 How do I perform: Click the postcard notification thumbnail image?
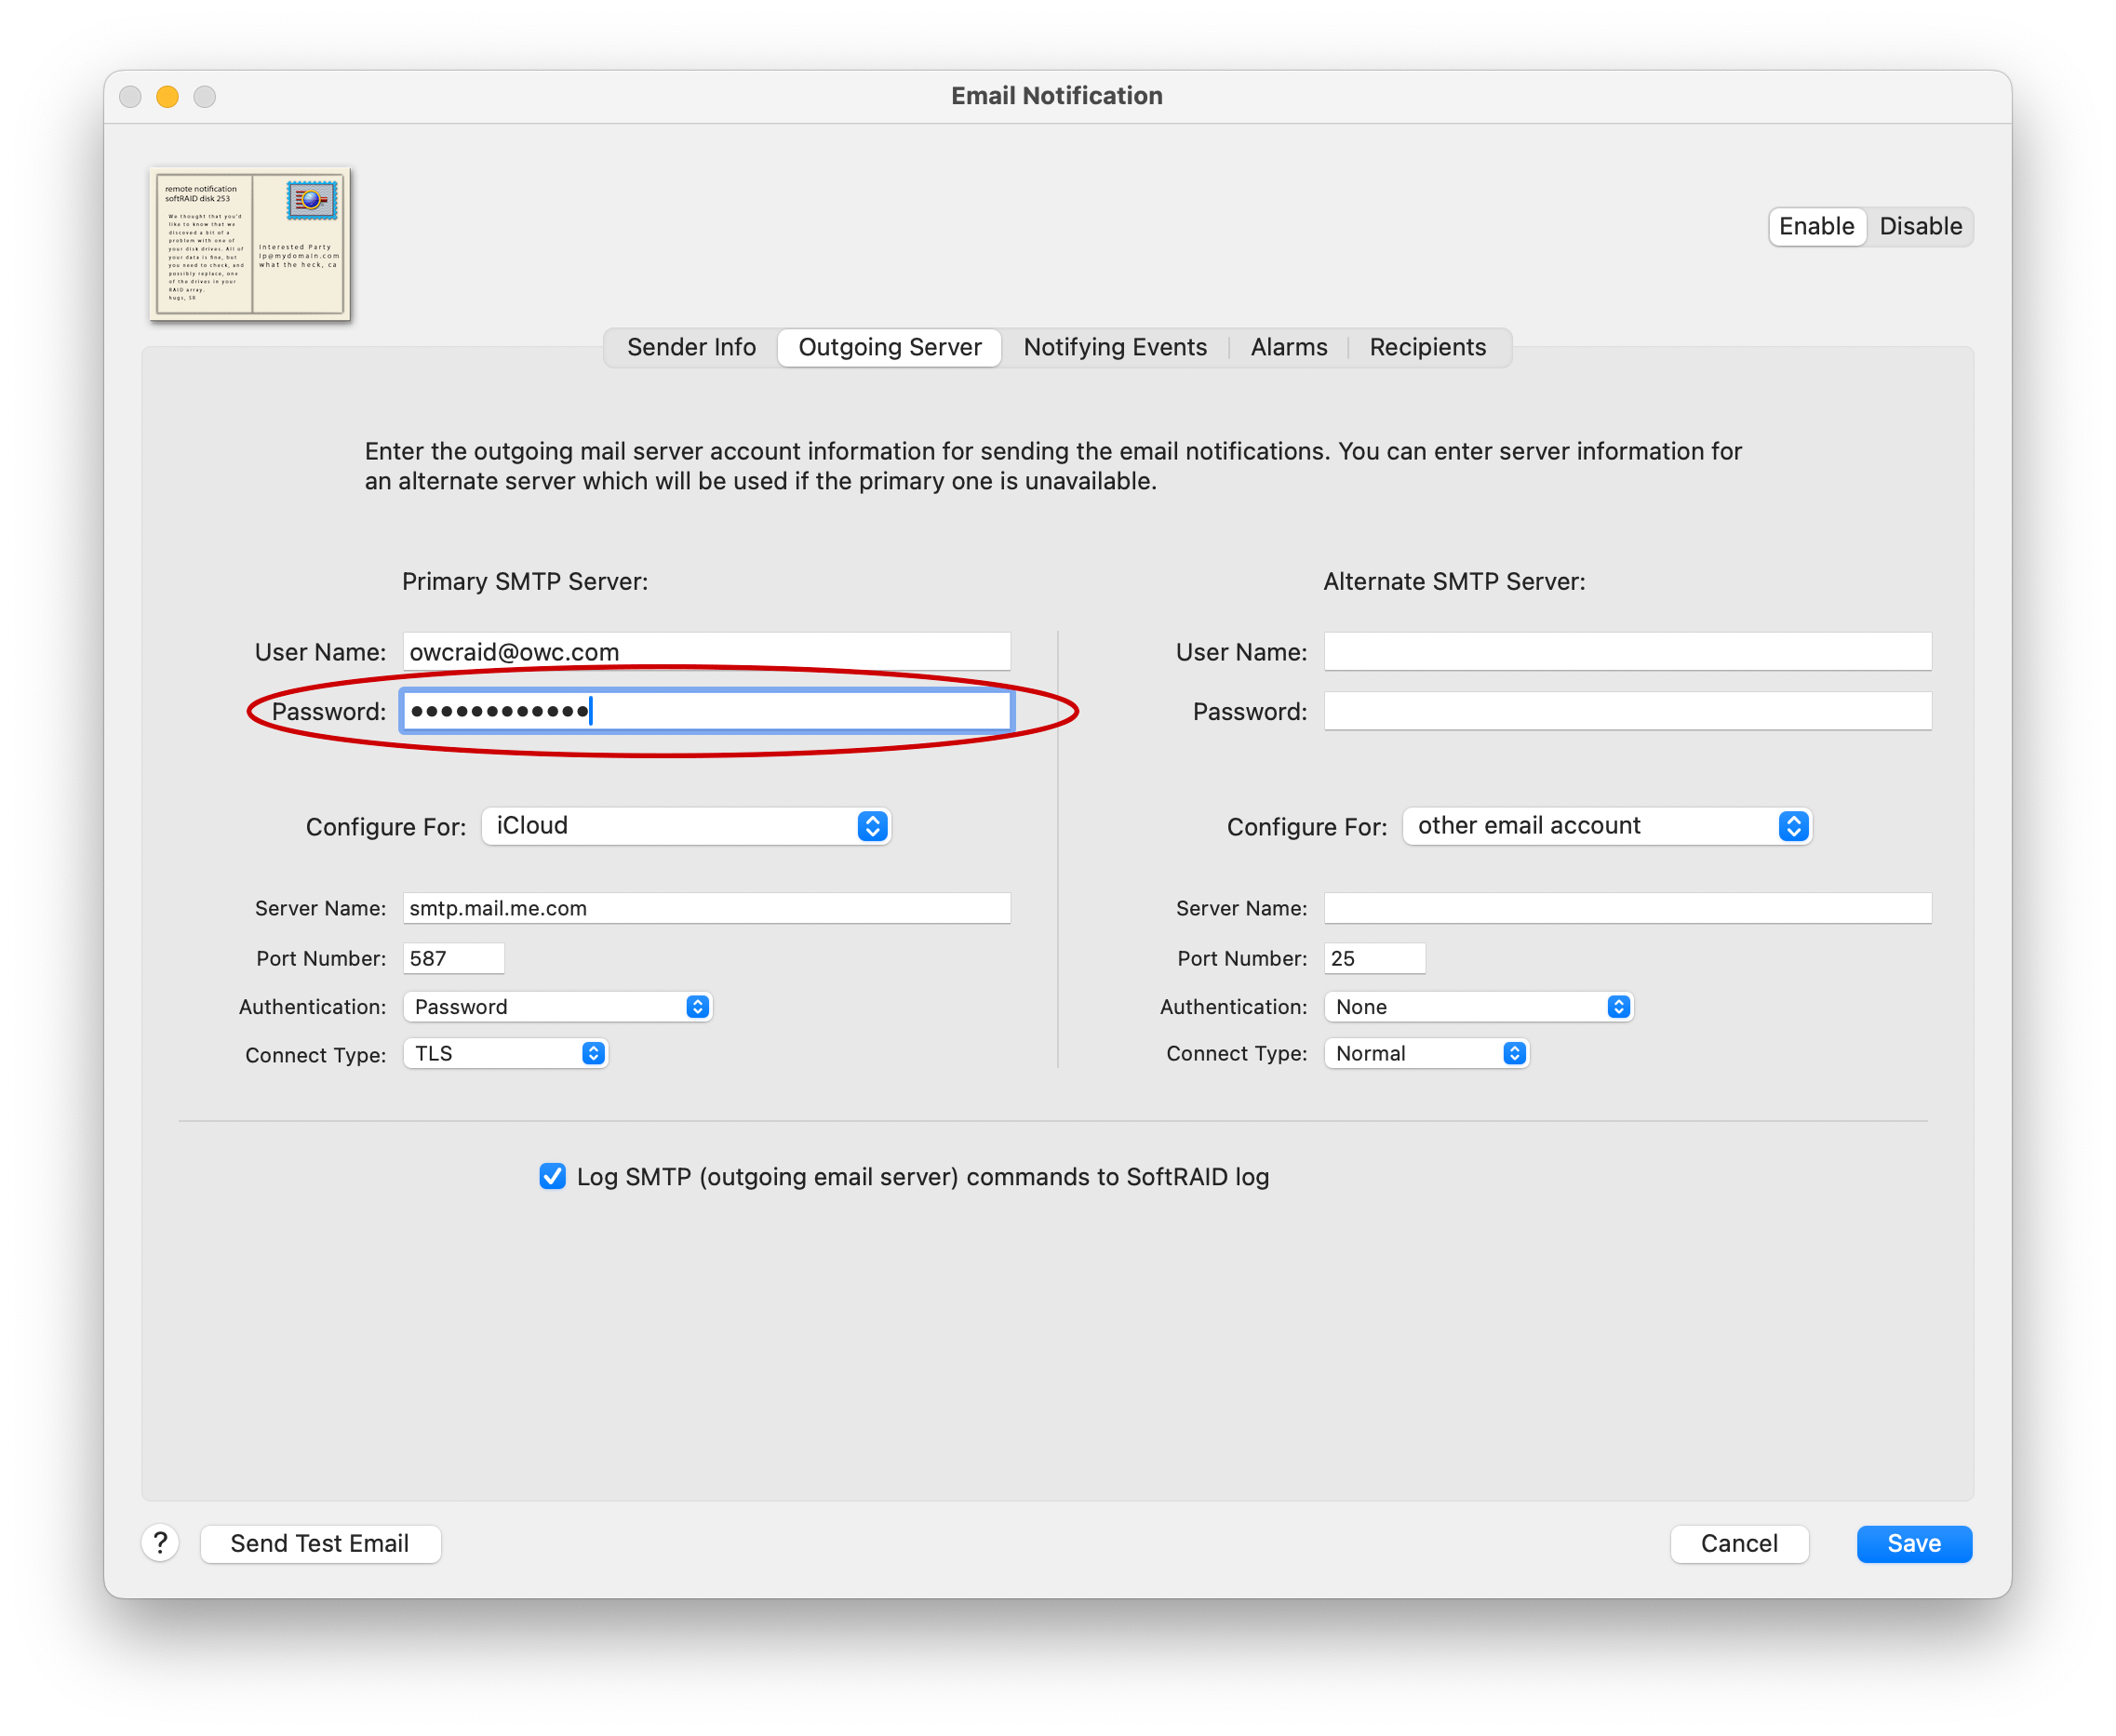[x=250, y=244]
